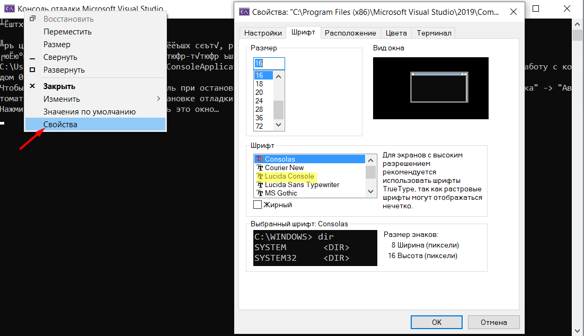
Task: Open the Расположение tab
Action: 350,33
